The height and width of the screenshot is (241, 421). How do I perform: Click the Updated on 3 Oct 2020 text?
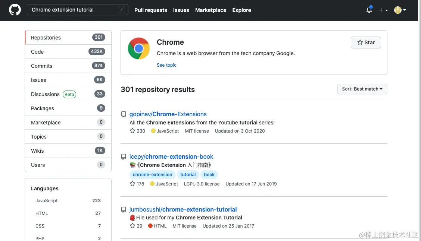coord(240,131)
